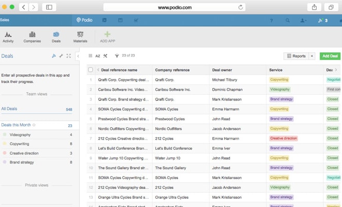This screenshot has height=207, width=342.
Task: Filter by Copywriting in the sidebar
Action: coord(37,144)
